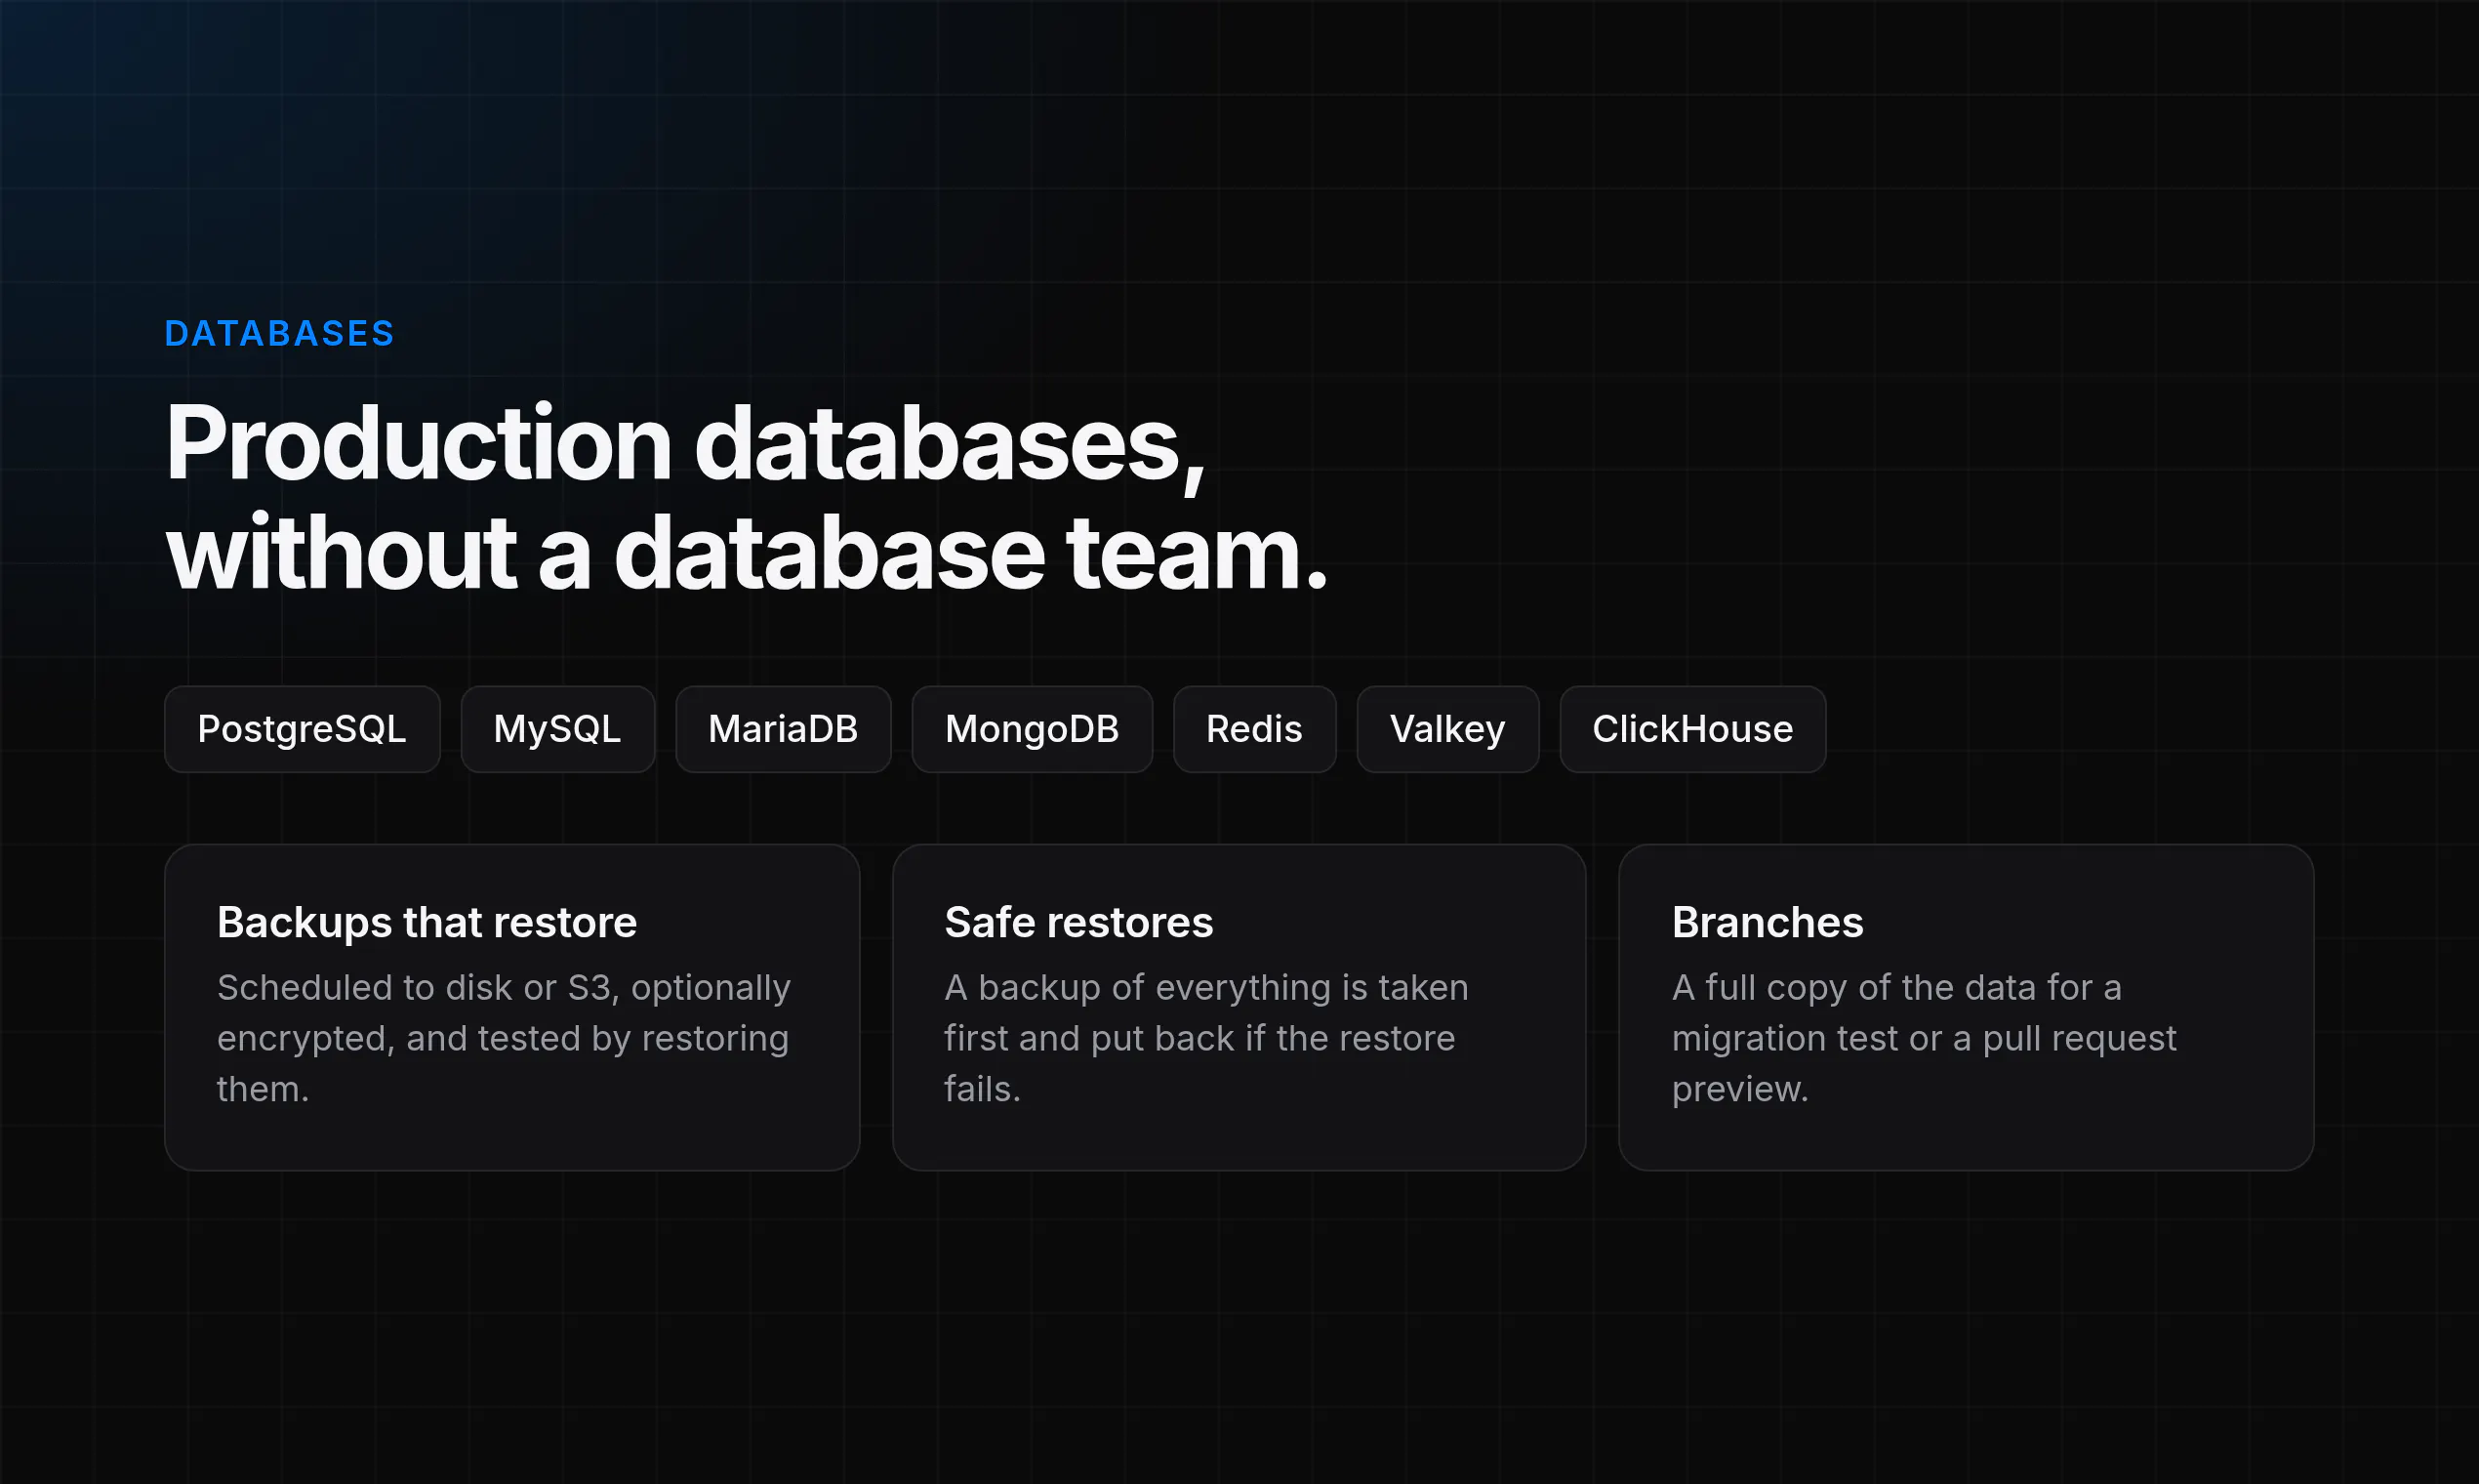The width and height of the screenshot is (2479, 1484).
Task: Choose the MySQL chip
Action: tap(558, 729)
